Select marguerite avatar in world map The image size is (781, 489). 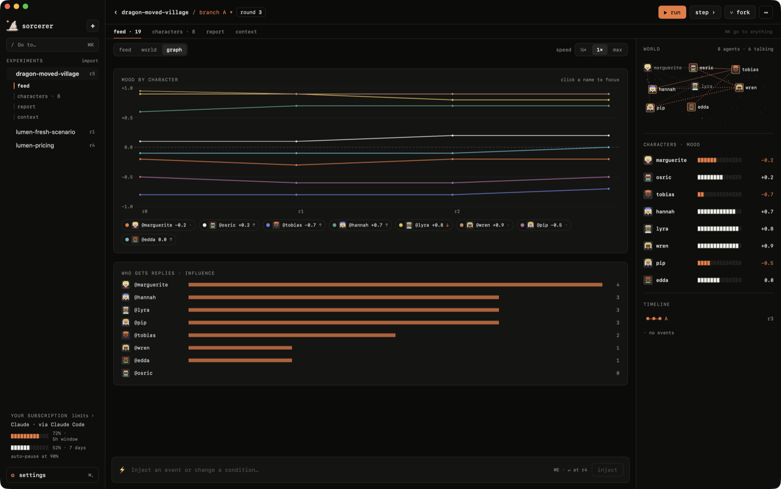648,68
